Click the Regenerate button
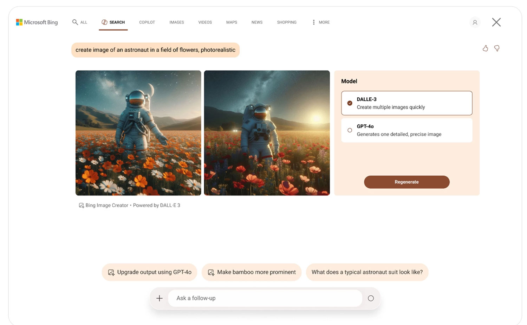Screen dimensions: 527x325 pos(406,182)
